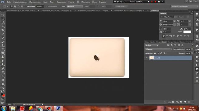This screenshot has width=199, height=111.
Task: Open the Стиль Обычный dropdown in options bar
Action: coord(75,6)
